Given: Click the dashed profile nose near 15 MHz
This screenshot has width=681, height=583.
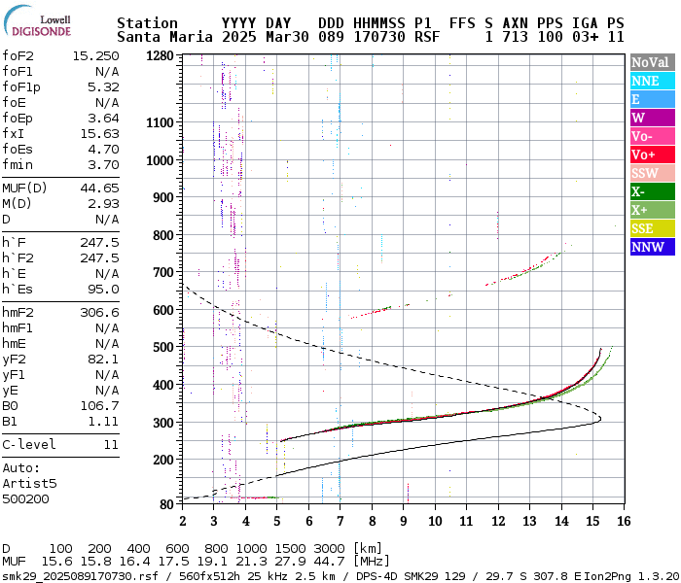Looking at the screenshot, I should point(599,419).
